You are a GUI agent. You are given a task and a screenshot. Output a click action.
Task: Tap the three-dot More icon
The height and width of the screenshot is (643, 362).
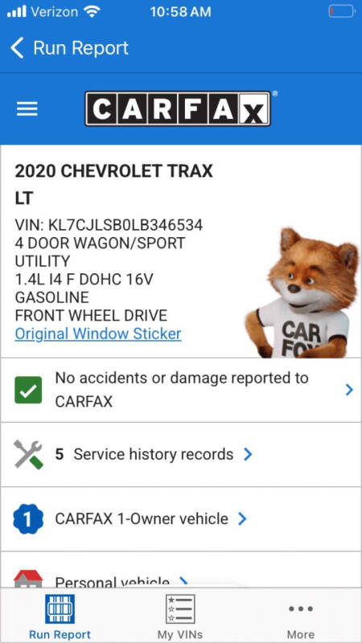pyautogui.click(x=301, y=609)
